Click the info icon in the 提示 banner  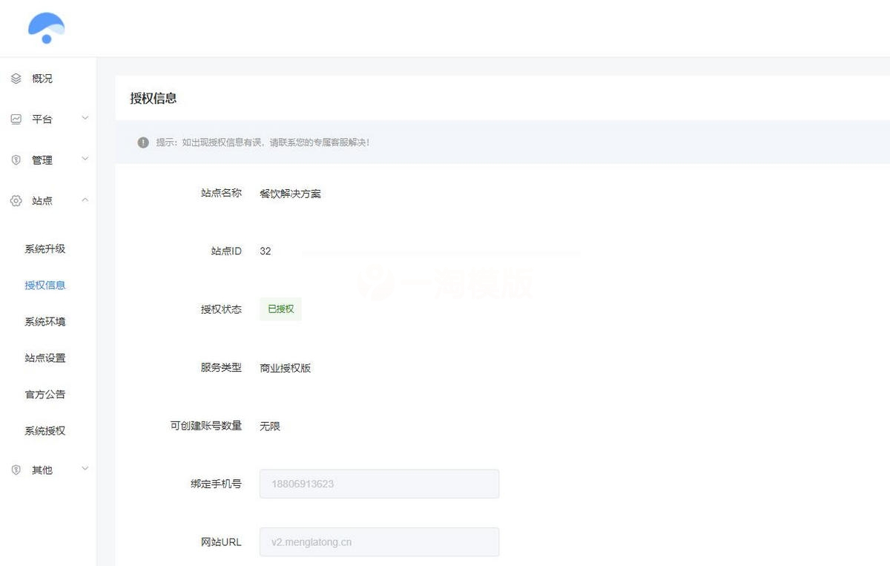point(142,142)
